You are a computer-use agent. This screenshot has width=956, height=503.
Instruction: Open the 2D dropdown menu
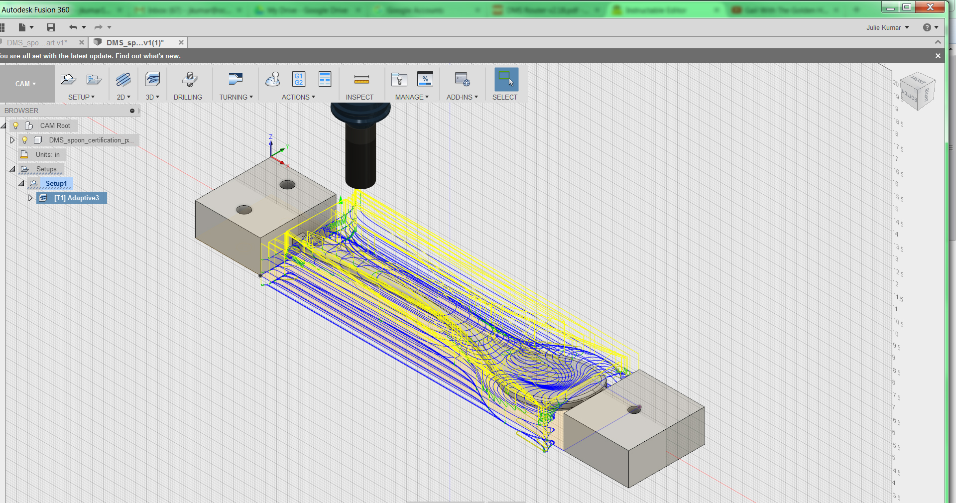coord(123,97)
